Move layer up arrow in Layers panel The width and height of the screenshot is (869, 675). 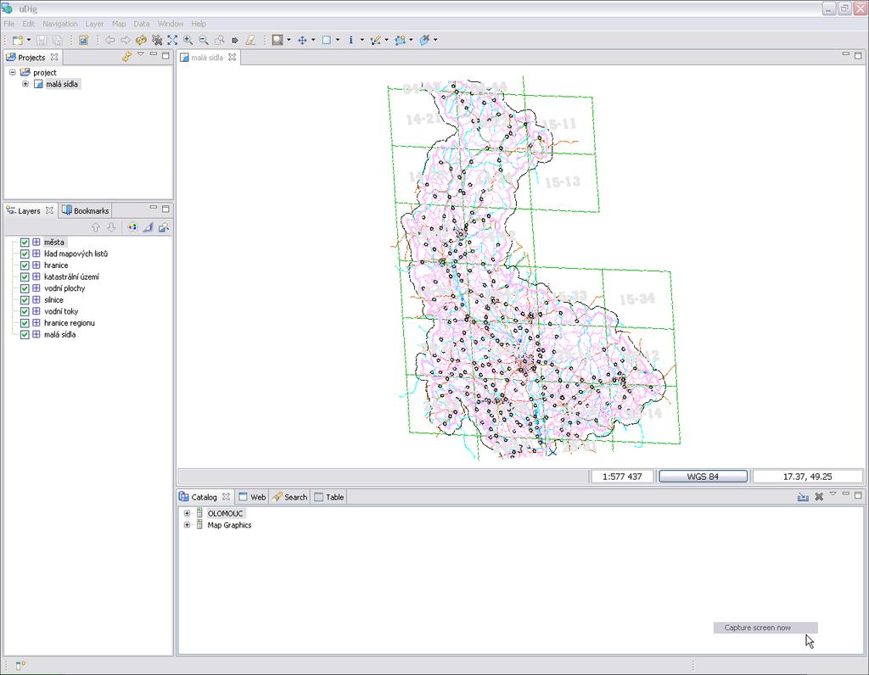coord(96,227)
